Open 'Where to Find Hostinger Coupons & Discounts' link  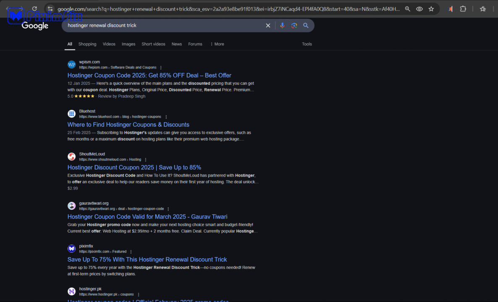click(128, 125)
